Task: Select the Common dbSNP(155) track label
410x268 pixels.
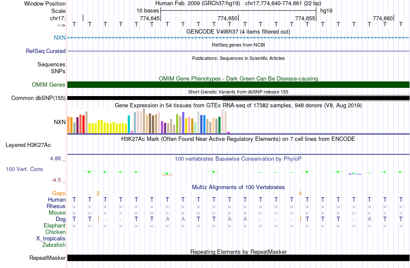Action: point(38,98)
